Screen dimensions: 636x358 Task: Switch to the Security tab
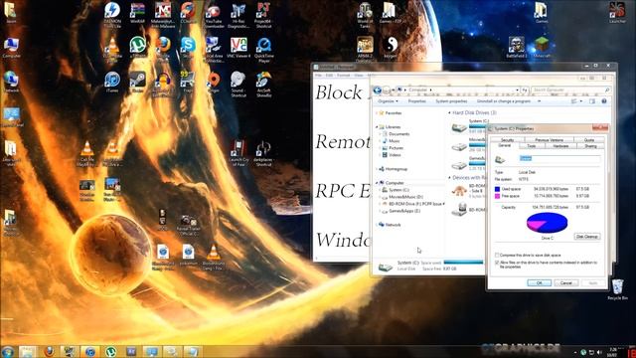507,139
